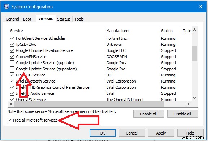Click the Disable all button
Viewport: 208px width, 141px height.
coord(182,114)
